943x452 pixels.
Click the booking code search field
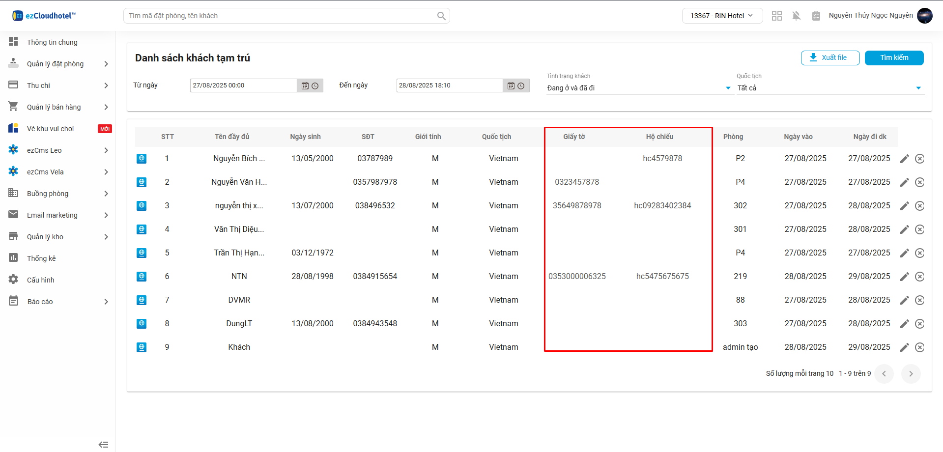280,16
